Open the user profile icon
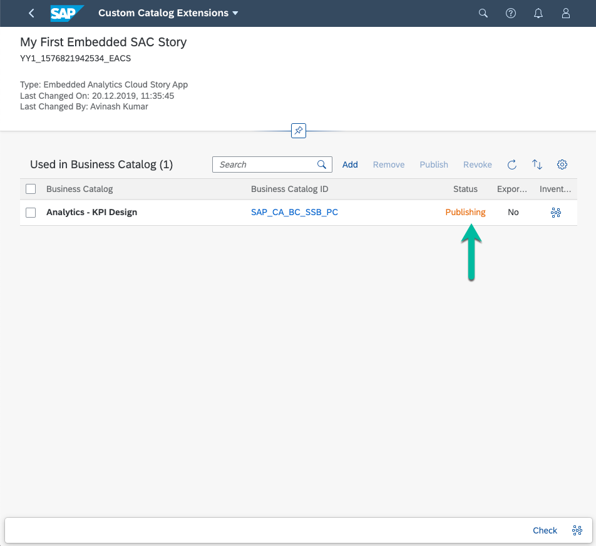This screenshot has height=546, width=596. pos(566,13)
